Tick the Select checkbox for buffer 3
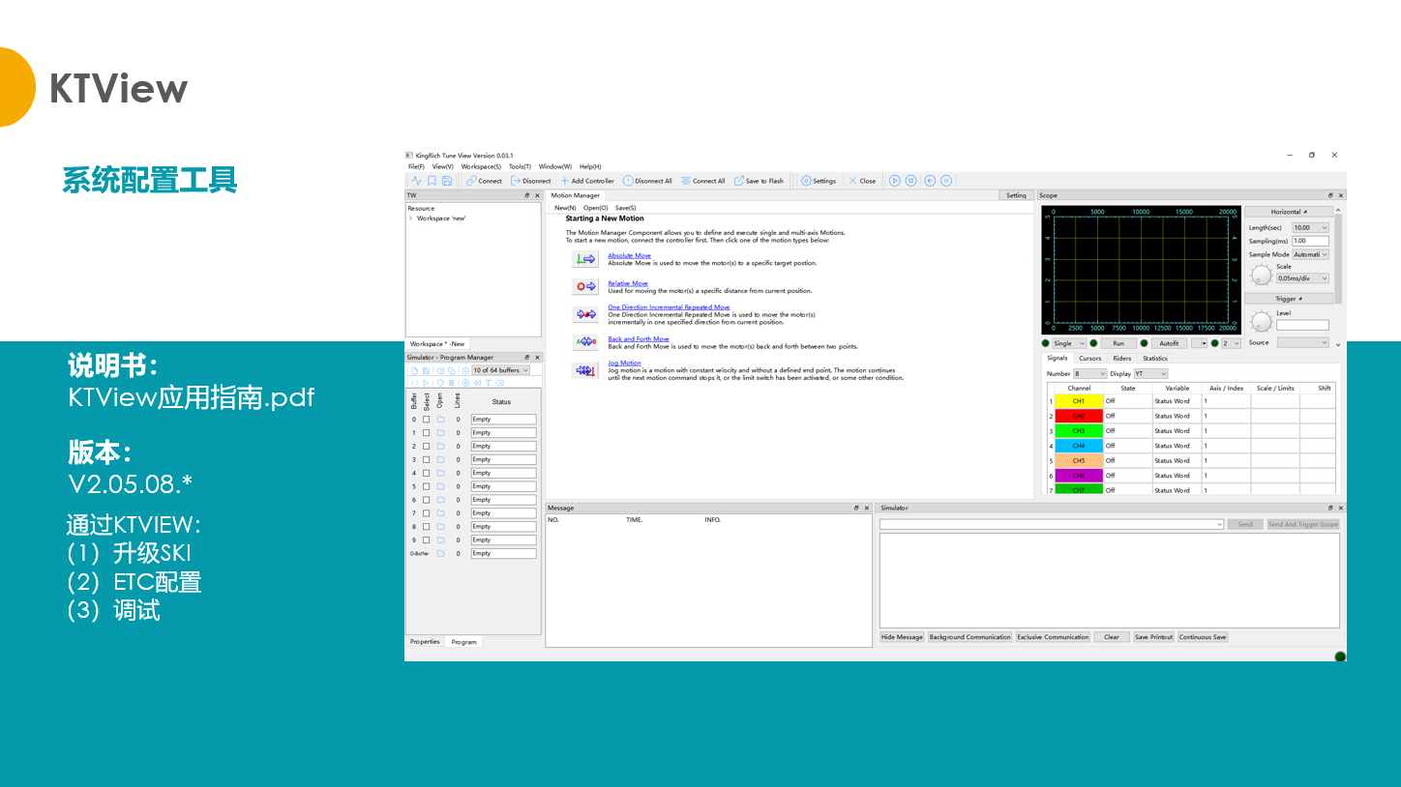The height and width of the screenshot is (787, 1401). (426, 460)
